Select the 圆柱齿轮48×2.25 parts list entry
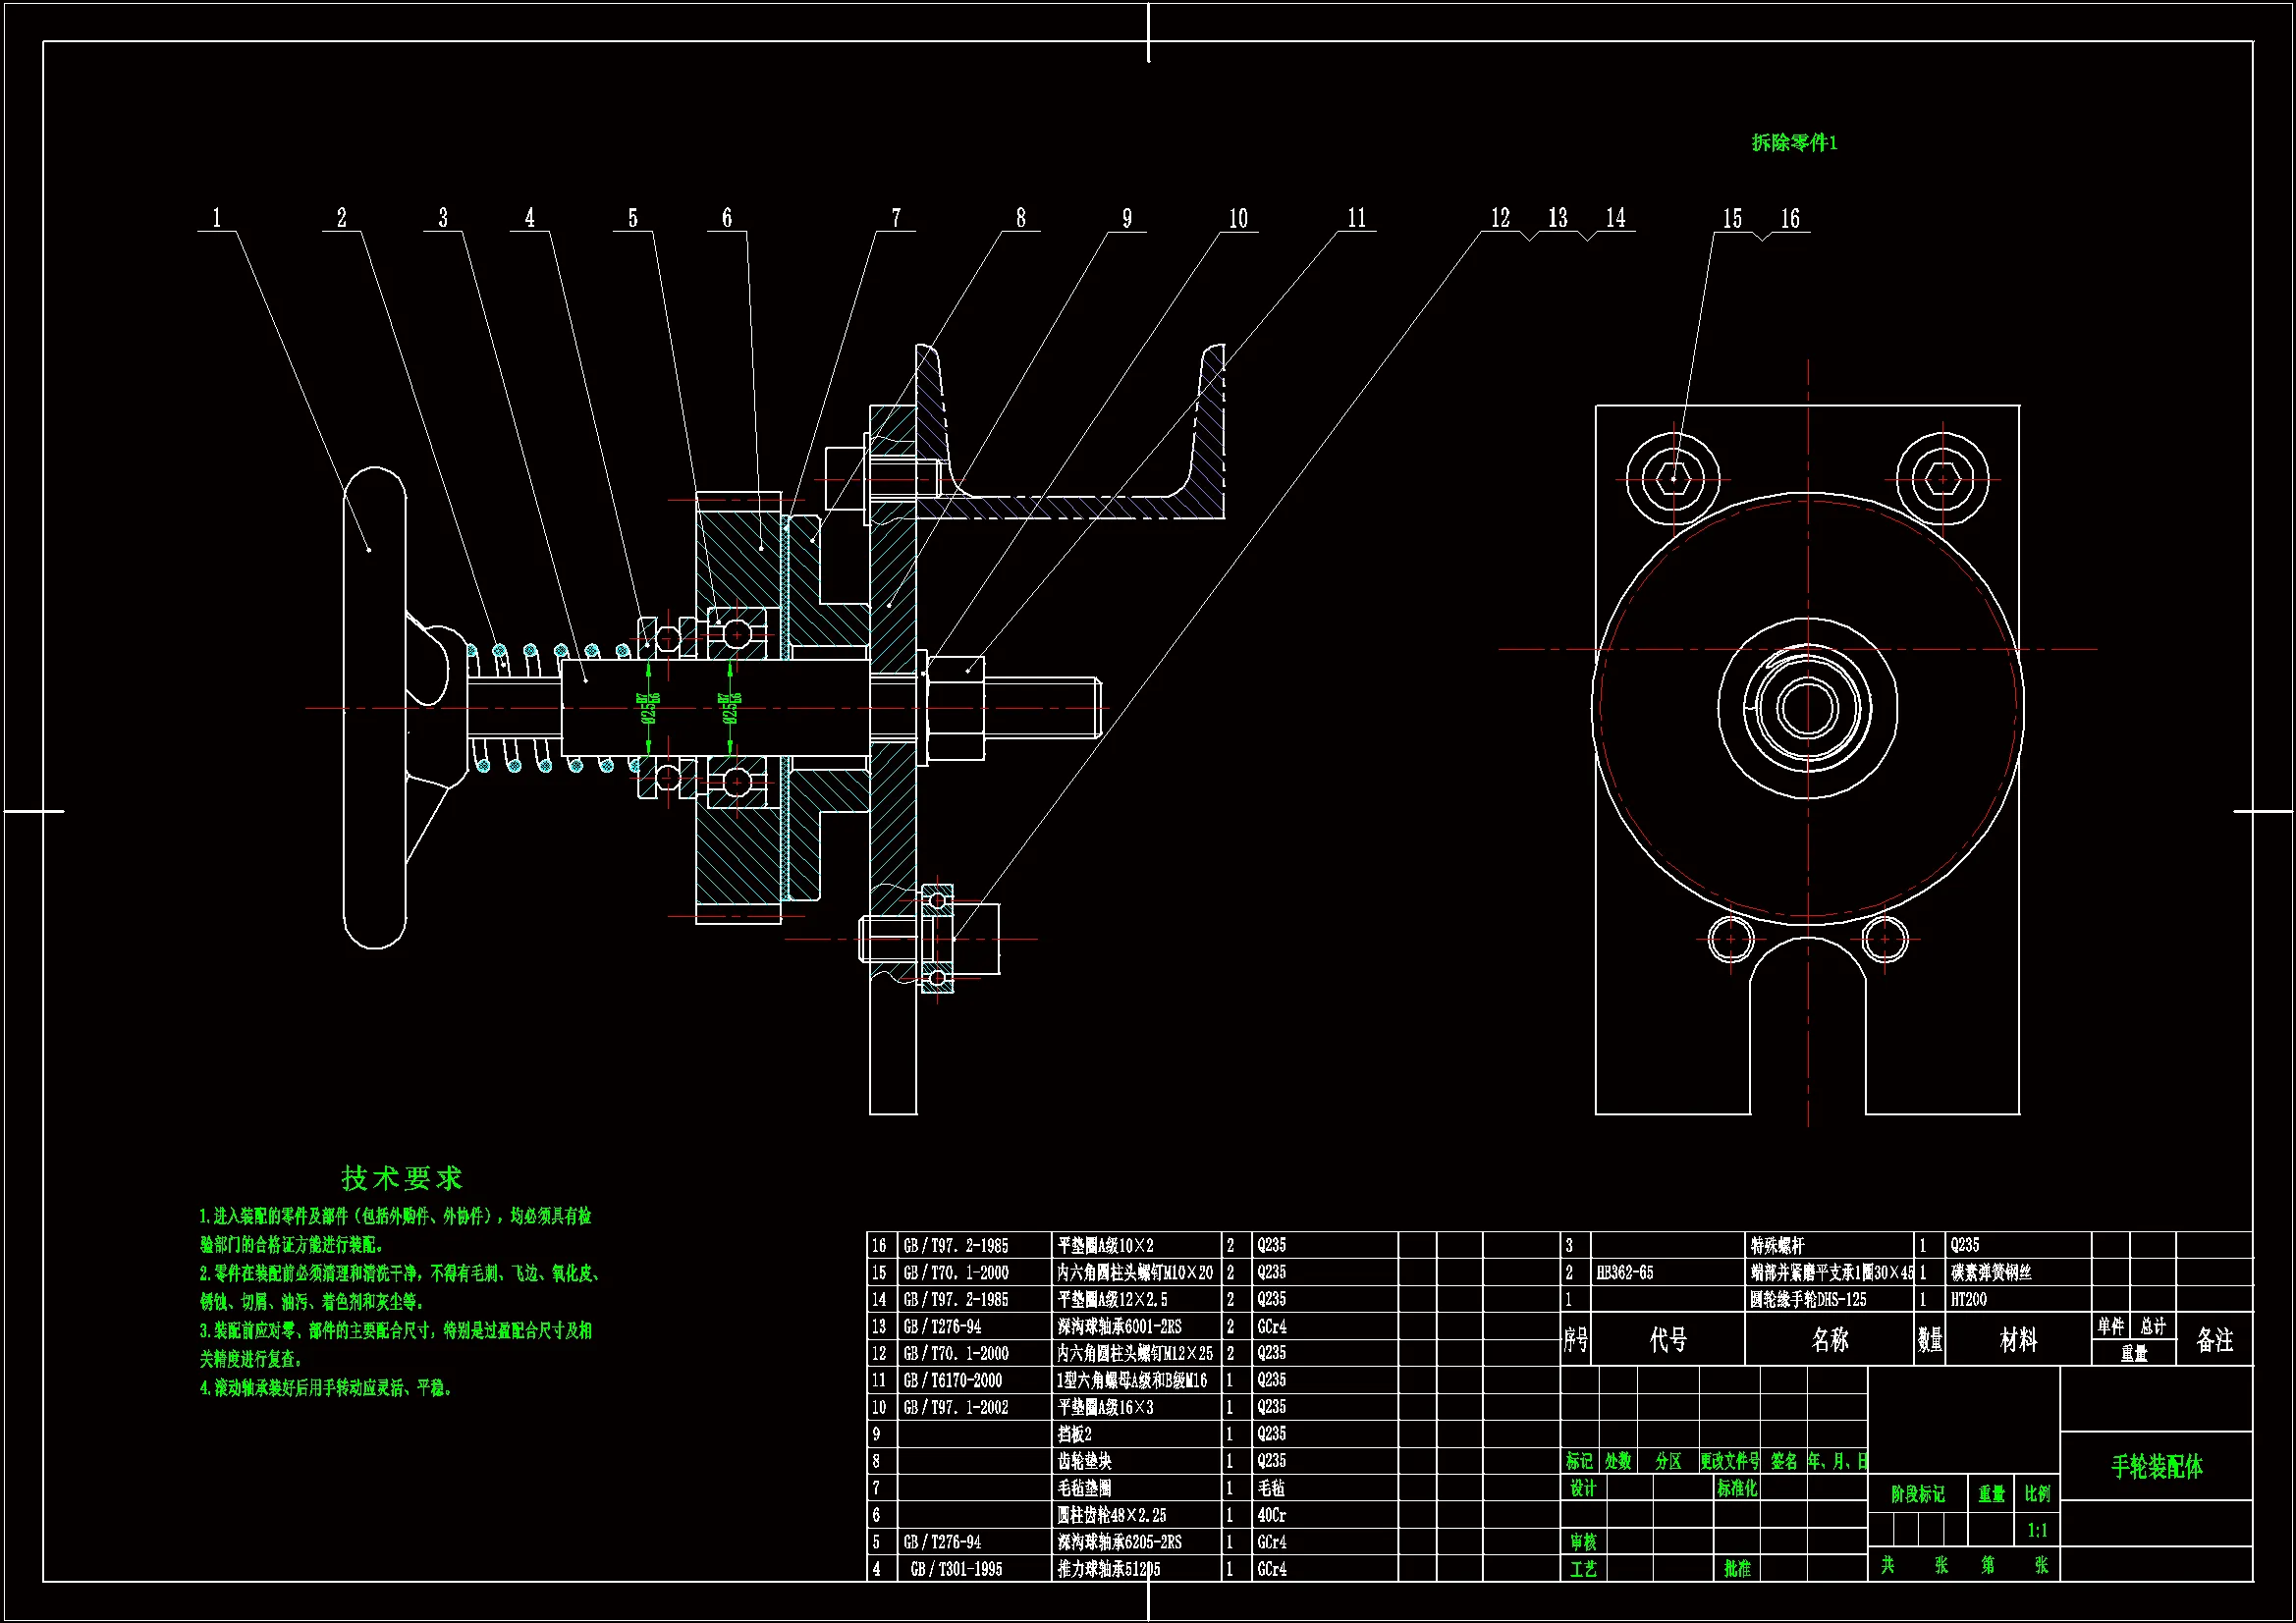 (x=1111, y=1515)
